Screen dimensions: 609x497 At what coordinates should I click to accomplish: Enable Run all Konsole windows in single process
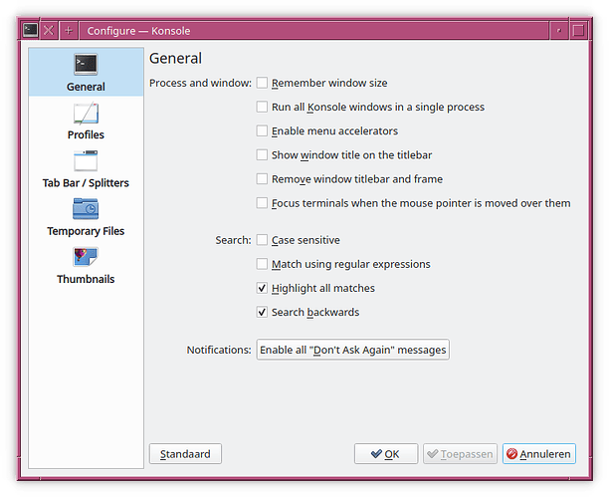263,107
